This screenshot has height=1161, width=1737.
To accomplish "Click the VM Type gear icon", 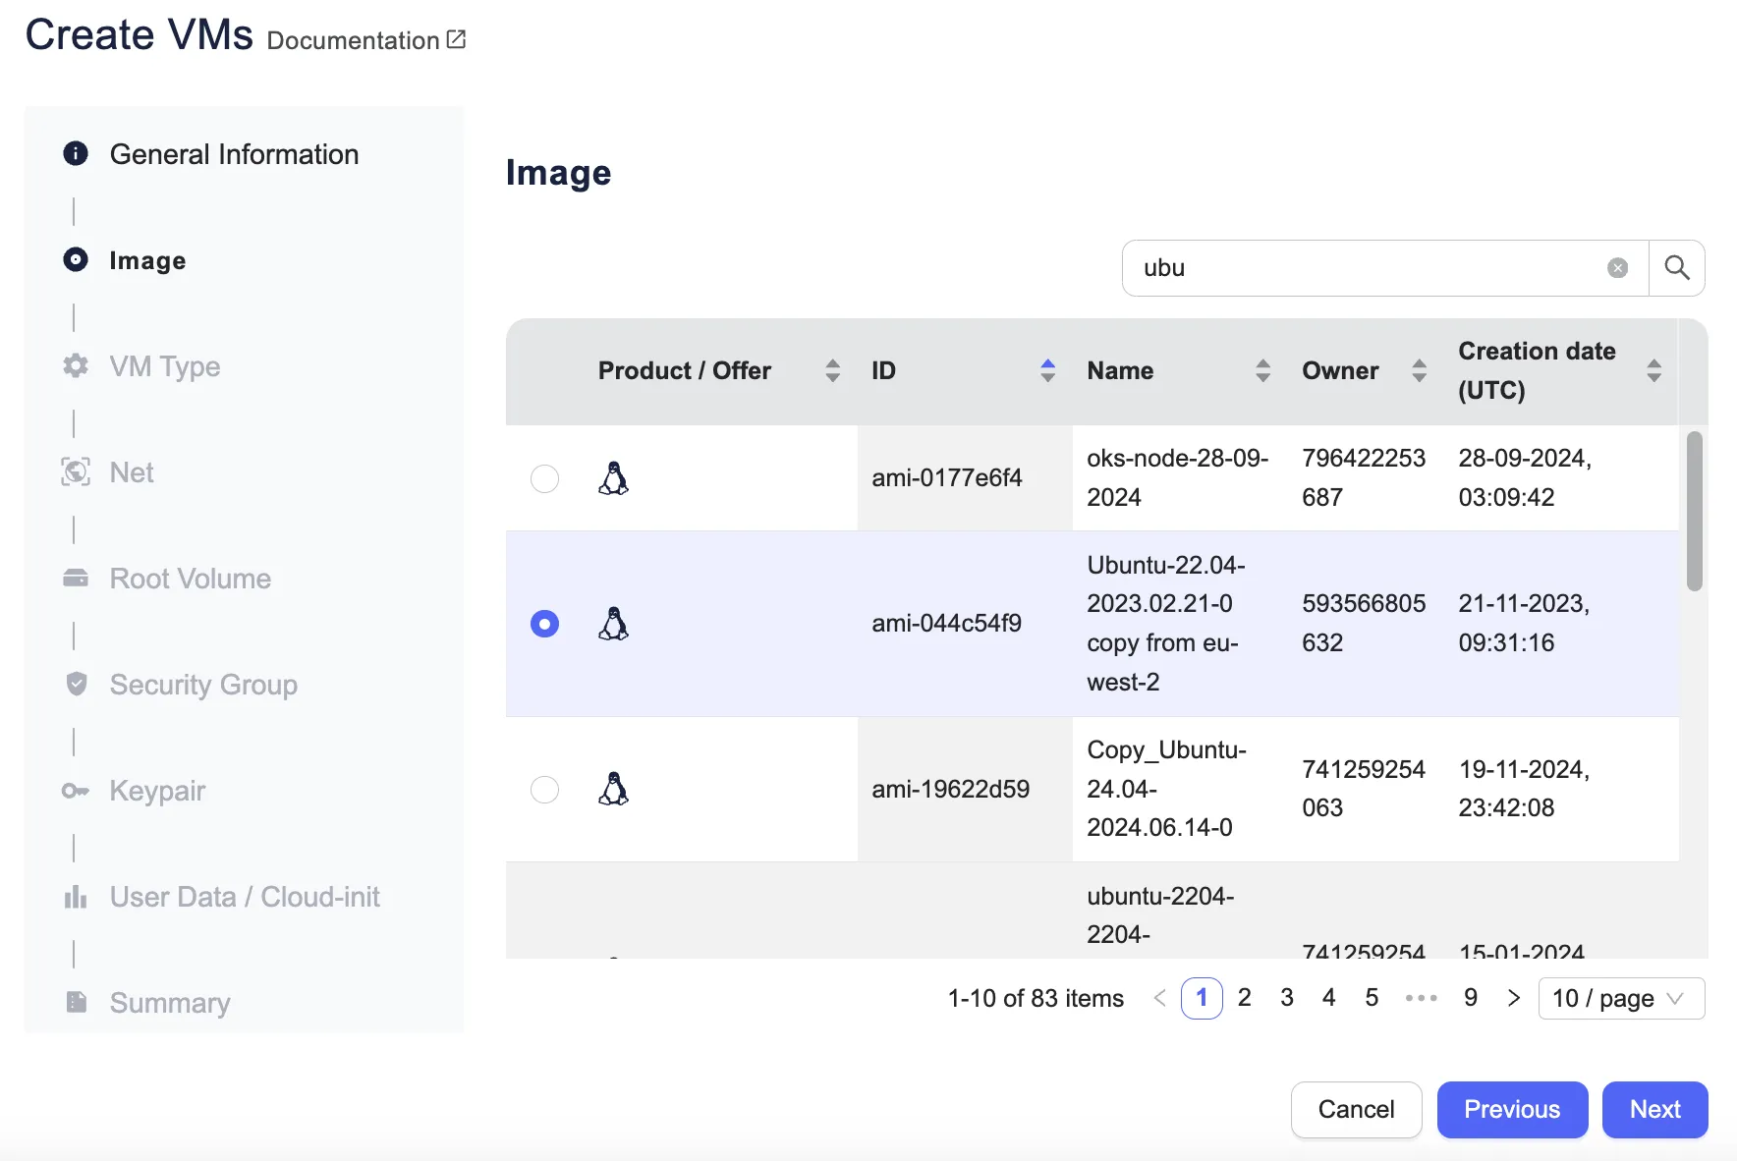I will (x=76, y=366).
